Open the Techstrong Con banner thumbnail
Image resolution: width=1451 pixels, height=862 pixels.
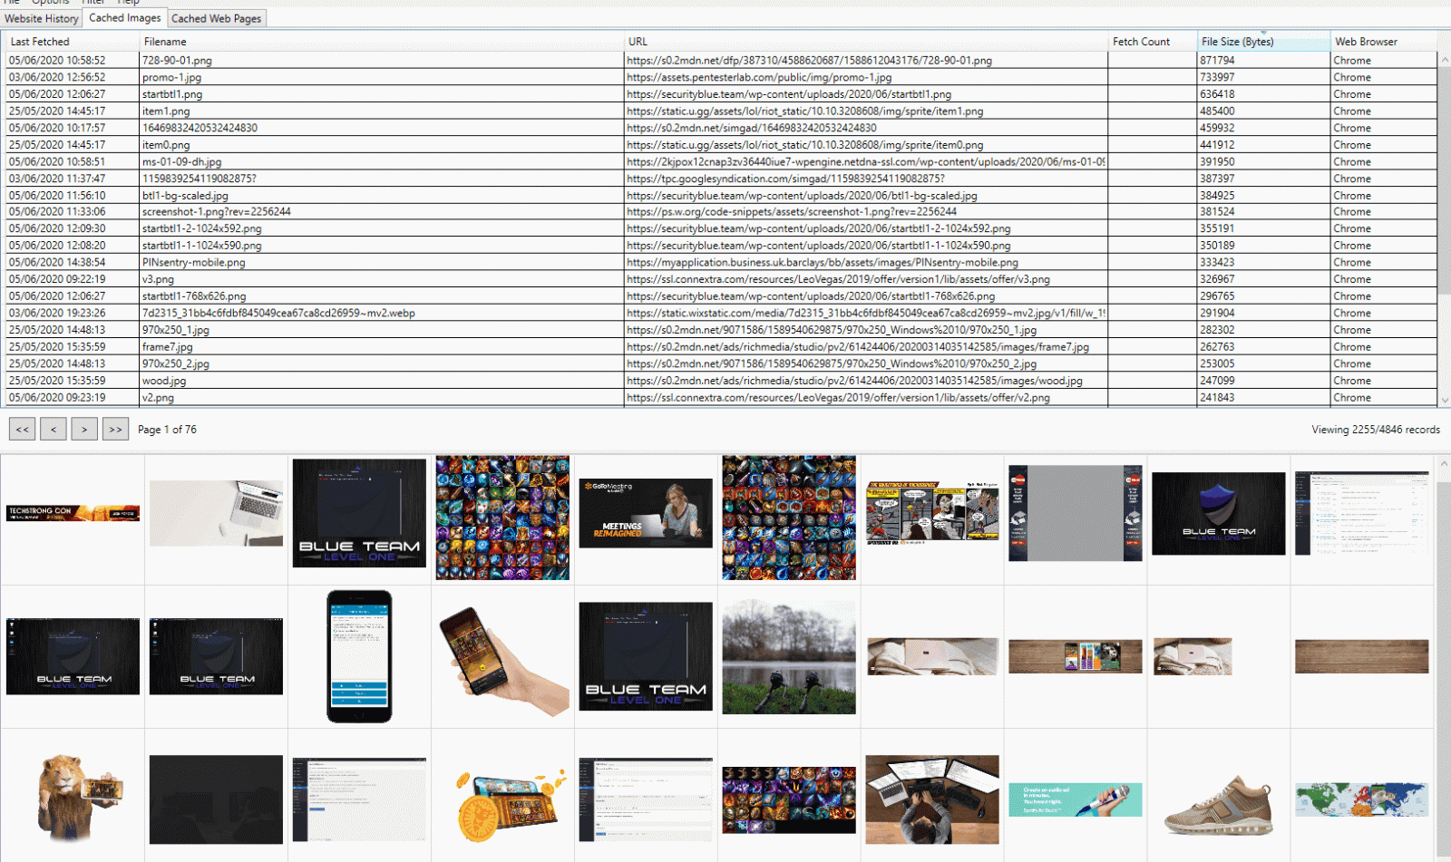73,513
